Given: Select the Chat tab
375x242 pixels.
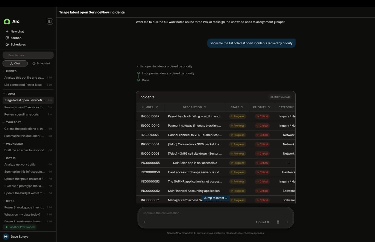Looking at the screenshot, I should (x=15, y=63).
